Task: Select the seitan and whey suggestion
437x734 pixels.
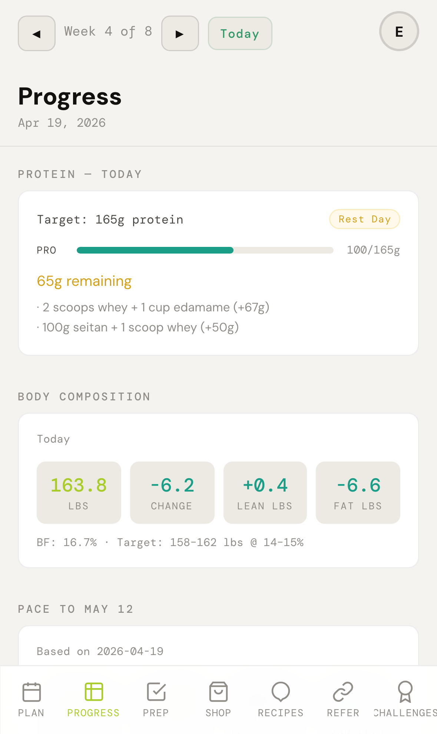Action: (140, 327)
